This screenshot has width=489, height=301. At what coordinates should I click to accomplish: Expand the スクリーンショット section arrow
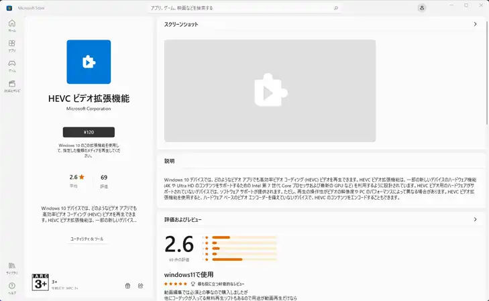475,24
